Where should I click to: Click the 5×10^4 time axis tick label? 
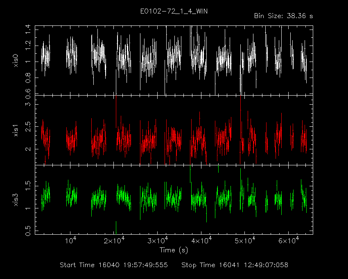pyautogui.click(x=245, y=240)
